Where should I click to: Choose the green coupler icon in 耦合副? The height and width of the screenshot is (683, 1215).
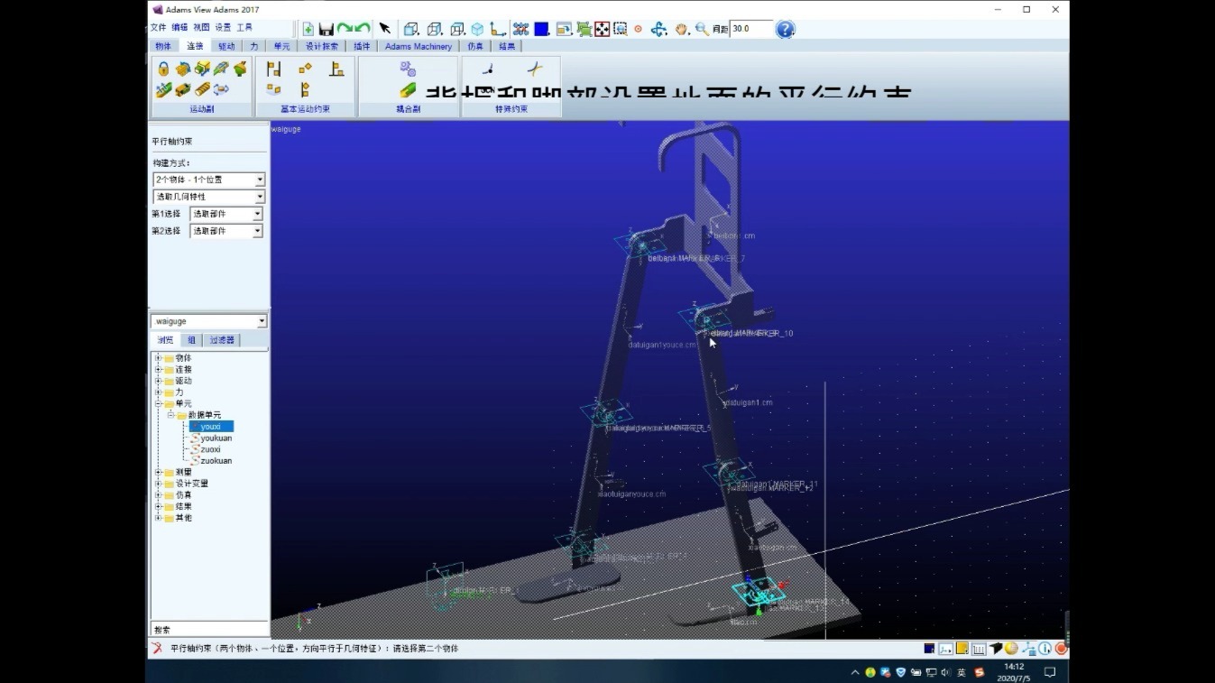click(408, 89)
